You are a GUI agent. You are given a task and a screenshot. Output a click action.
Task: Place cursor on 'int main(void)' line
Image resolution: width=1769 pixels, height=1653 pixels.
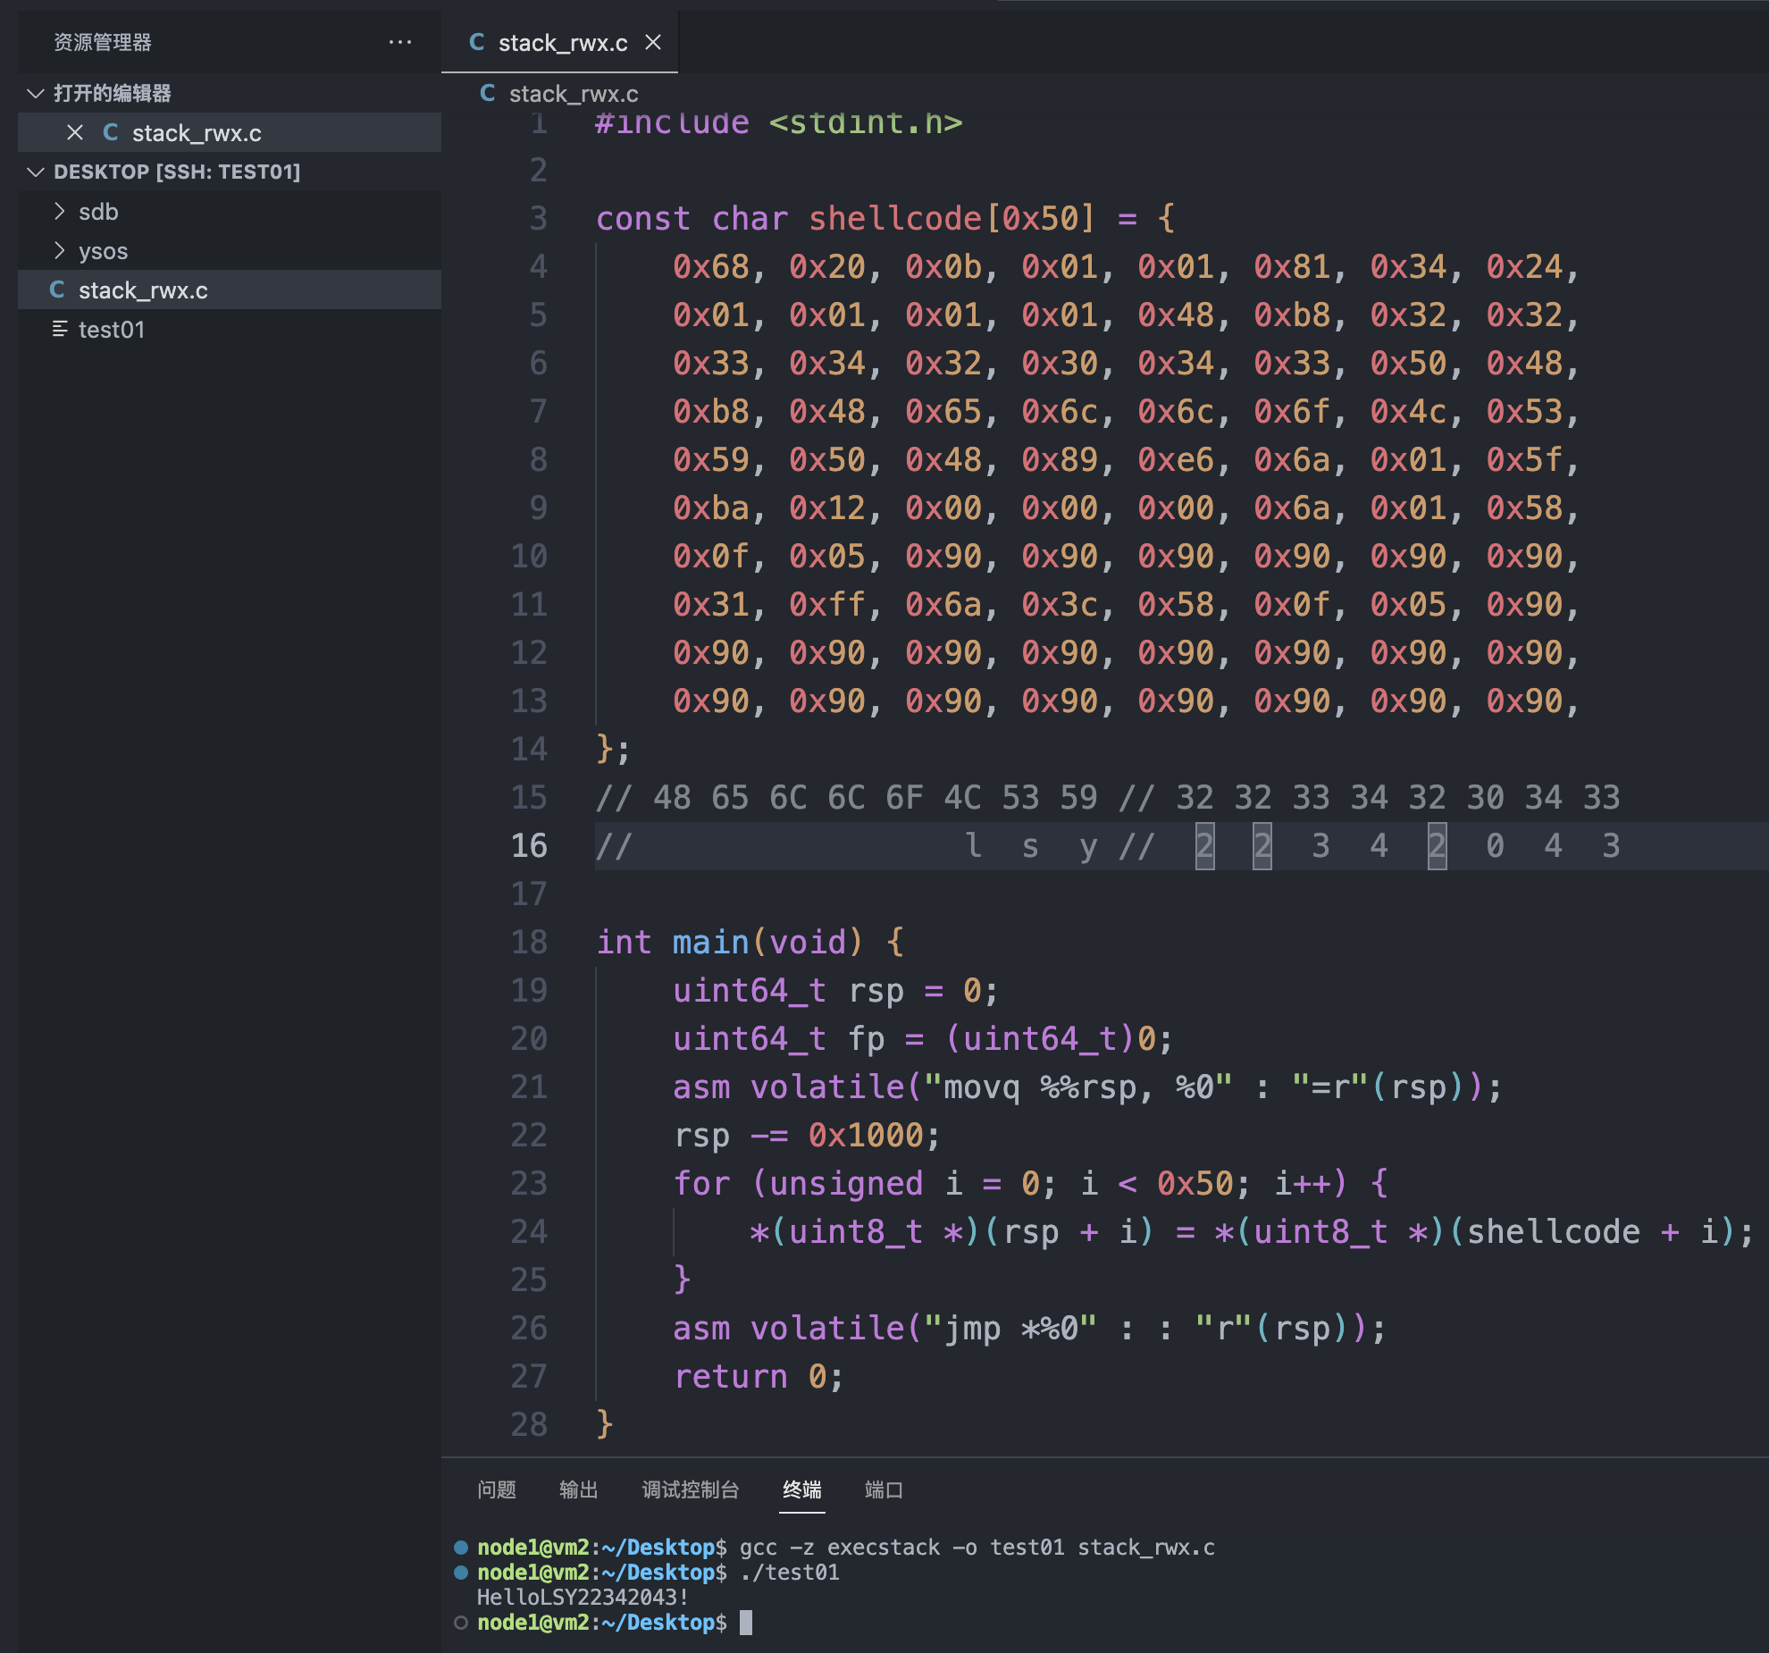(750, 942)
